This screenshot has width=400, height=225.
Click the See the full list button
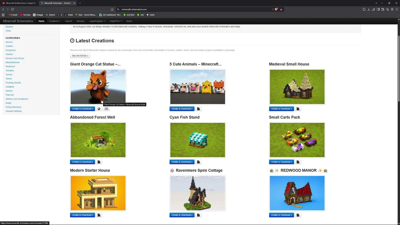point(80,56)
